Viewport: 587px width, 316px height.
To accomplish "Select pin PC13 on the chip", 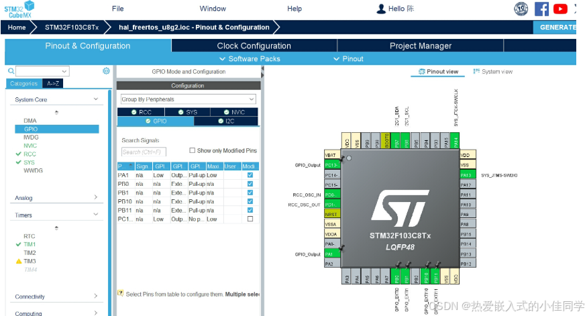I will (x=332, y=165).
